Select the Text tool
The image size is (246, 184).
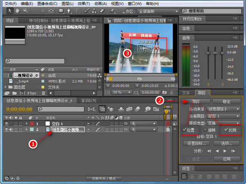click(77, 11)
